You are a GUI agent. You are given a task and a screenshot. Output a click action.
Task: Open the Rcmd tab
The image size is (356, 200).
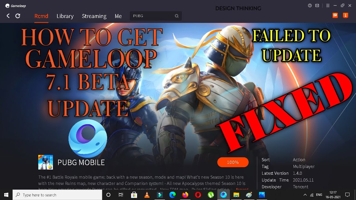click(x=41, y=16)
